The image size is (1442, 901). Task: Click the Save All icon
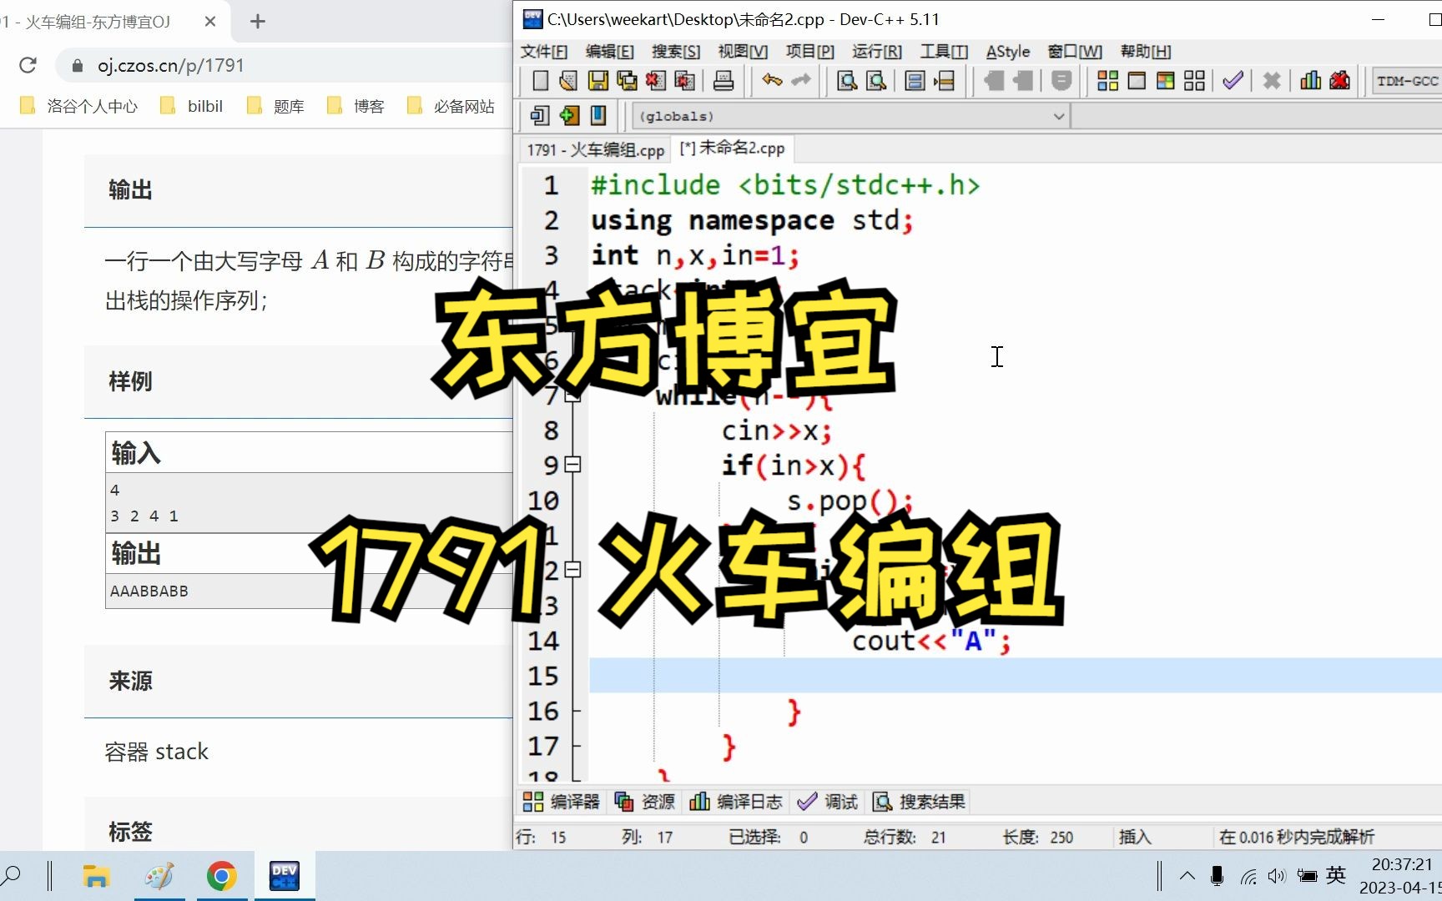[x=627, y=81]
